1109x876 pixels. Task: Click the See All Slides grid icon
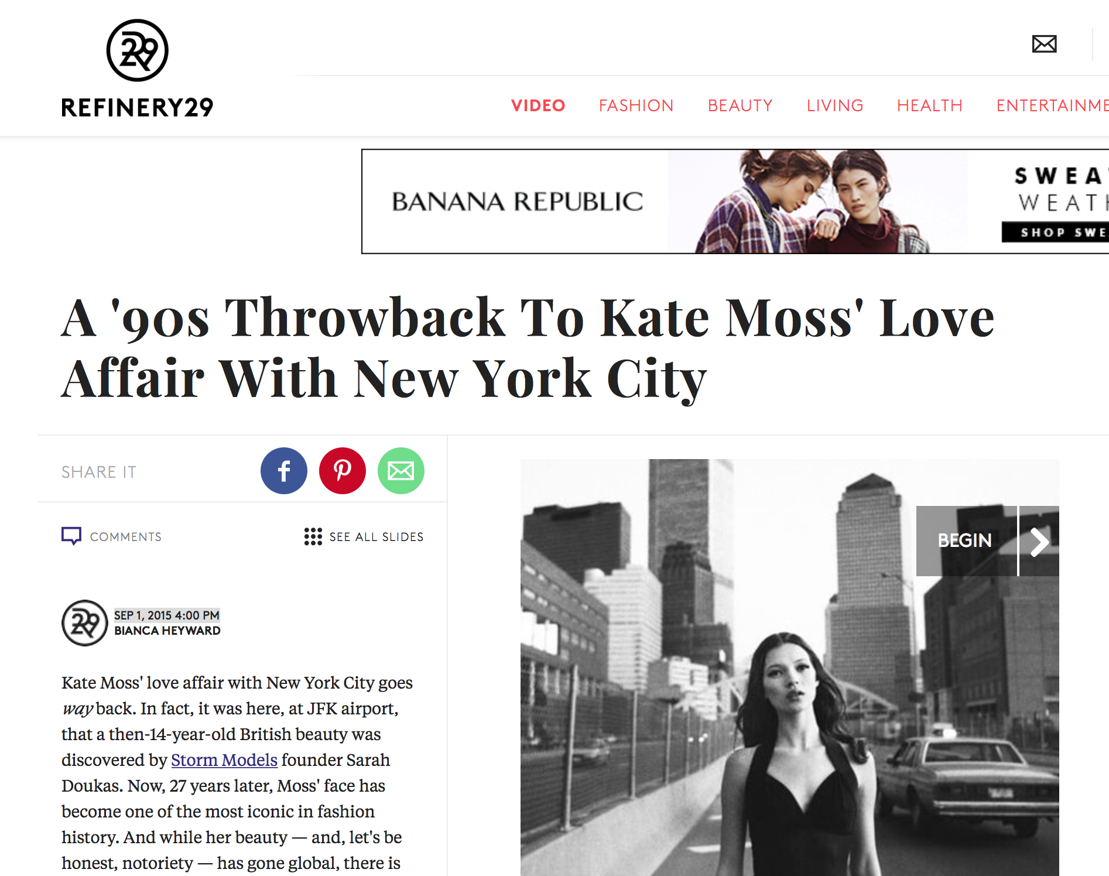point(313,536)
